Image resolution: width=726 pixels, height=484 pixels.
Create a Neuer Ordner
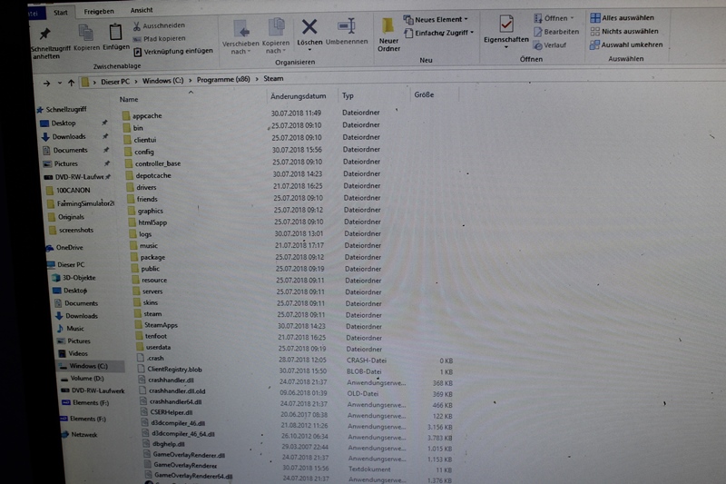[388, 35]
